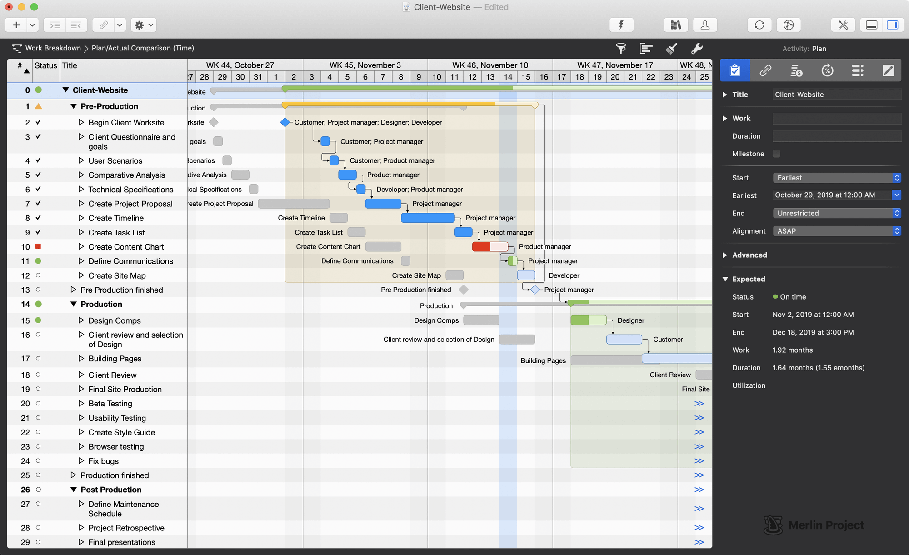Click the red Create Content Chart bar

coord(482,247)
